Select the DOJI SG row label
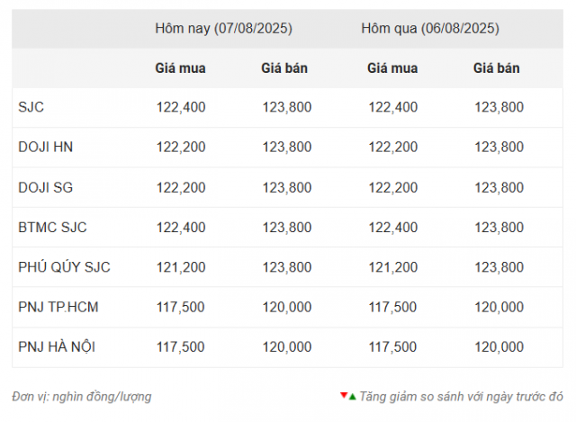This screenshot has height=422, width=576. (x=46, y=187)
